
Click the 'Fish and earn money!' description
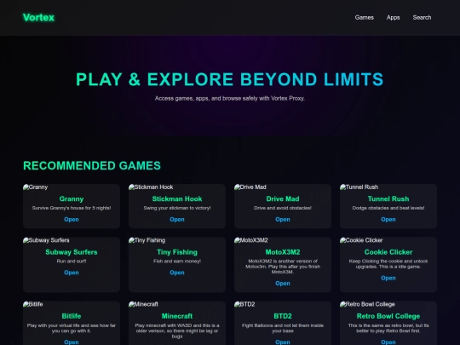point(177,262)
